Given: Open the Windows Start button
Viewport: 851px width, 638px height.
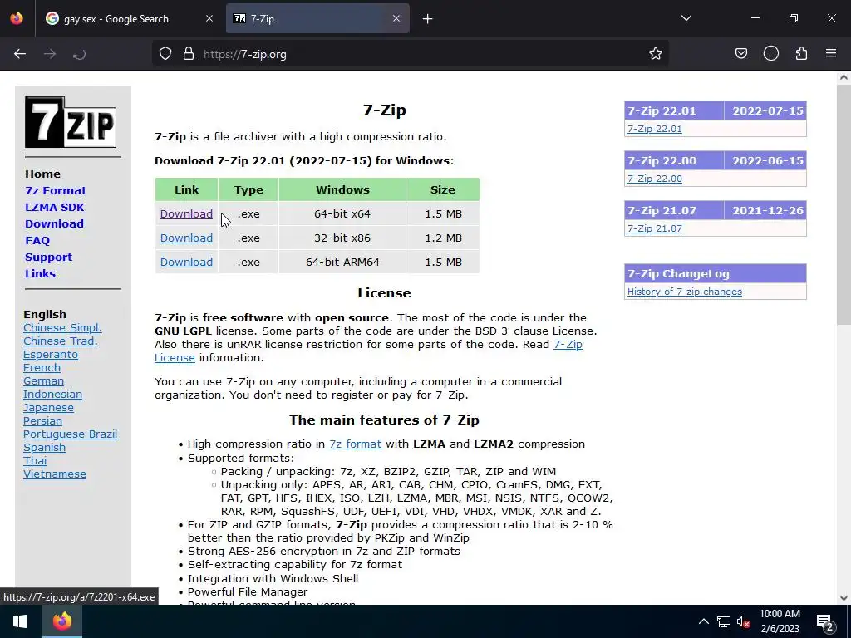Looking at the screenshot, I should pos(20,621).
